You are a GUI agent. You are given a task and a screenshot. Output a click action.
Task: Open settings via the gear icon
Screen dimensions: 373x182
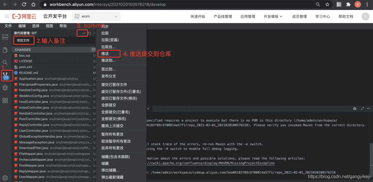coord(5,177)
